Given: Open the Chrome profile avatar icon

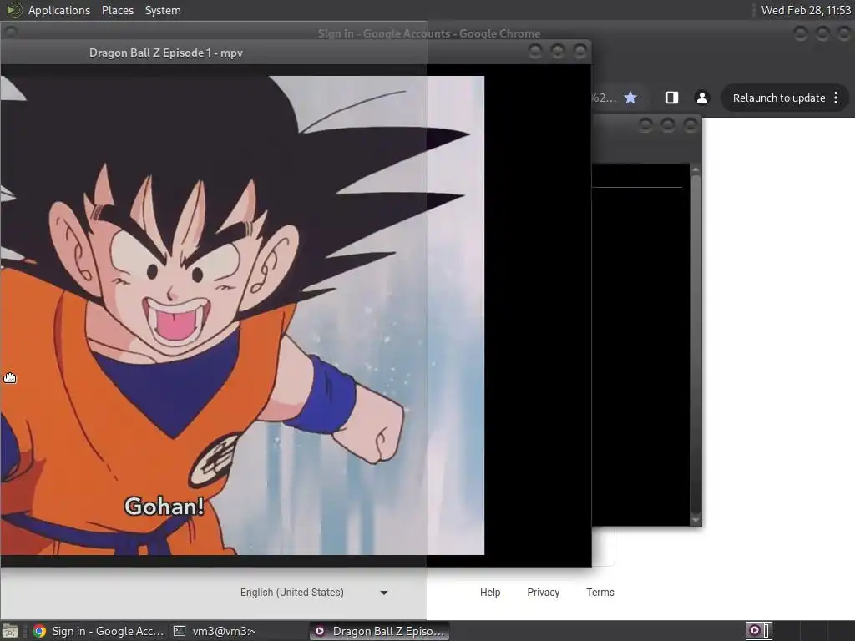Looking at the screenshot, I should point(701,98).
